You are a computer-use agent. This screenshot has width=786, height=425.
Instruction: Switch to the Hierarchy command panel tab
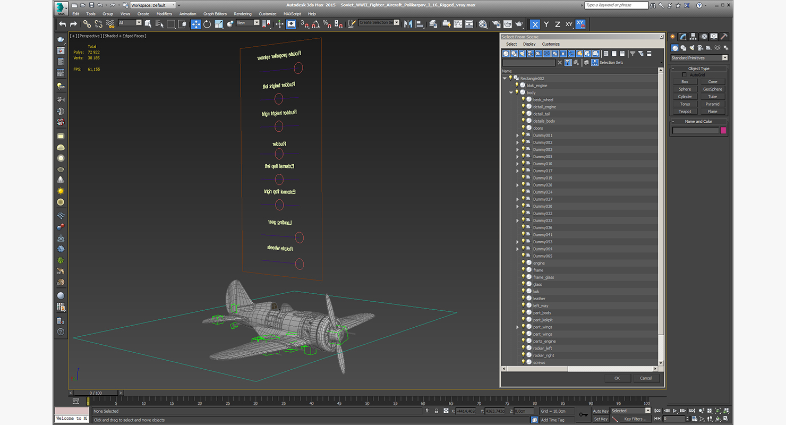point(694,37)
